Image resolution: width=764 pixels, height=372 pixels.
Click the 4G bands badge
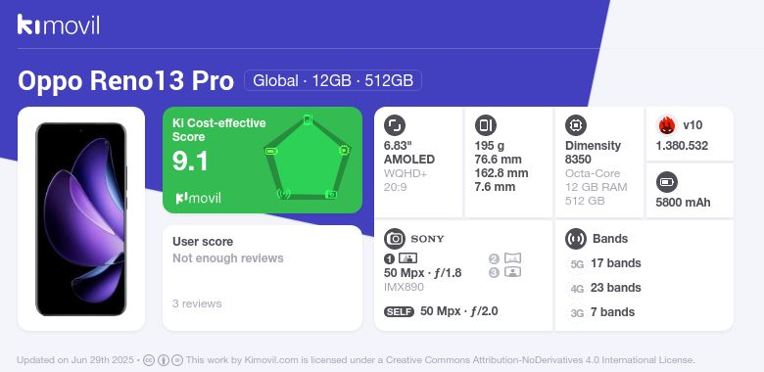577,289
